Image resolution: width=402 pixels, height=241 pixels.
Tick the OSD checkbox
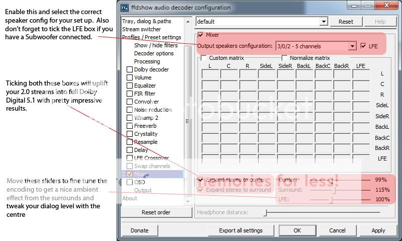(x=130, y=182)
